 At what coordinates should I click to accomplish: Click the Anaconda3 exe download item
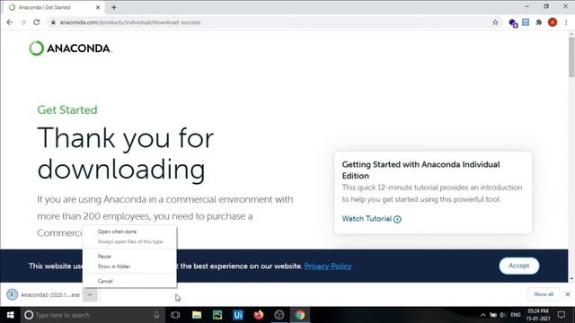click(43, 294)
